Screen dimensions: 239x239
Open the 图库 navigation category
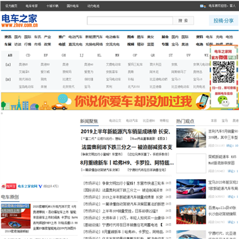[131, 37]
